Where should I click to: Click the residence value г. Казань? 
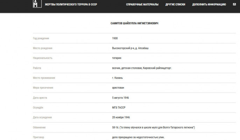point(118,78)
